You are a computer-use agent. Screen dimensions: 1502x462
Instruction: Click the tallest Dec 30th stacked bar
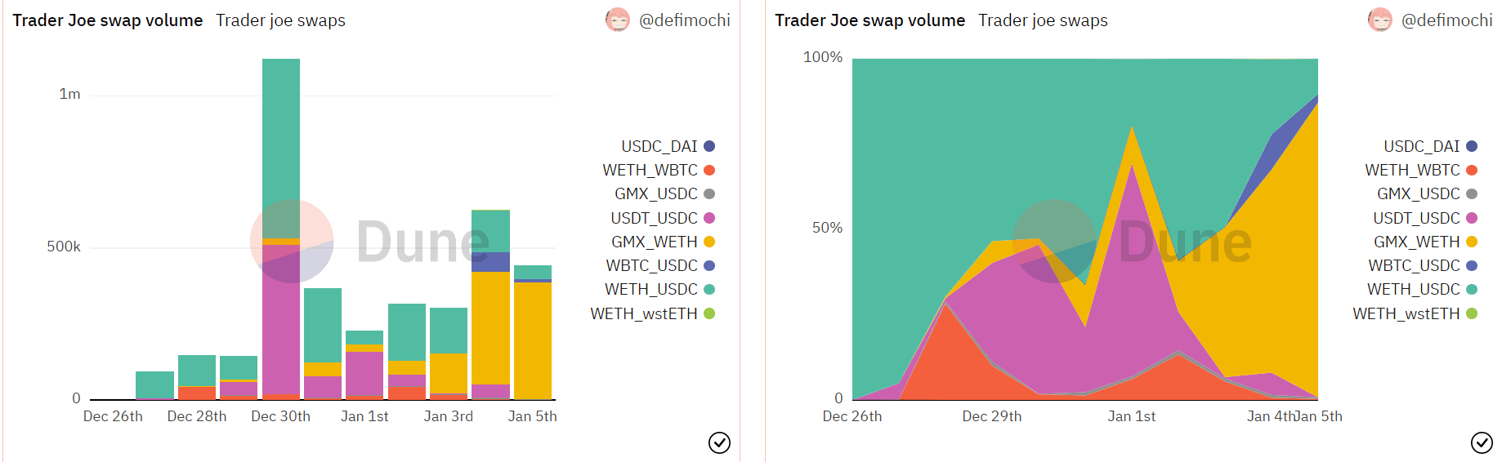point(281,229)
